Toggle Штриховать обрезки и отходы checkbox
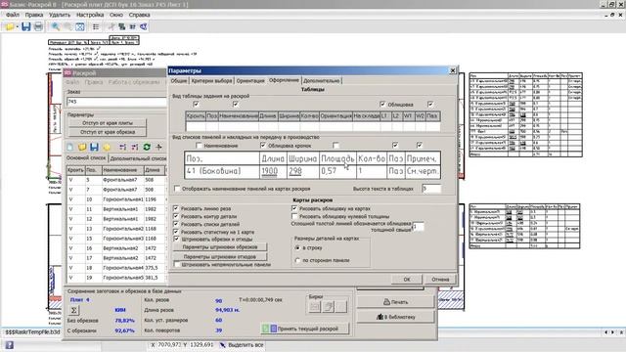The height and width of the screenshot is (352, 626). (176, 239)
